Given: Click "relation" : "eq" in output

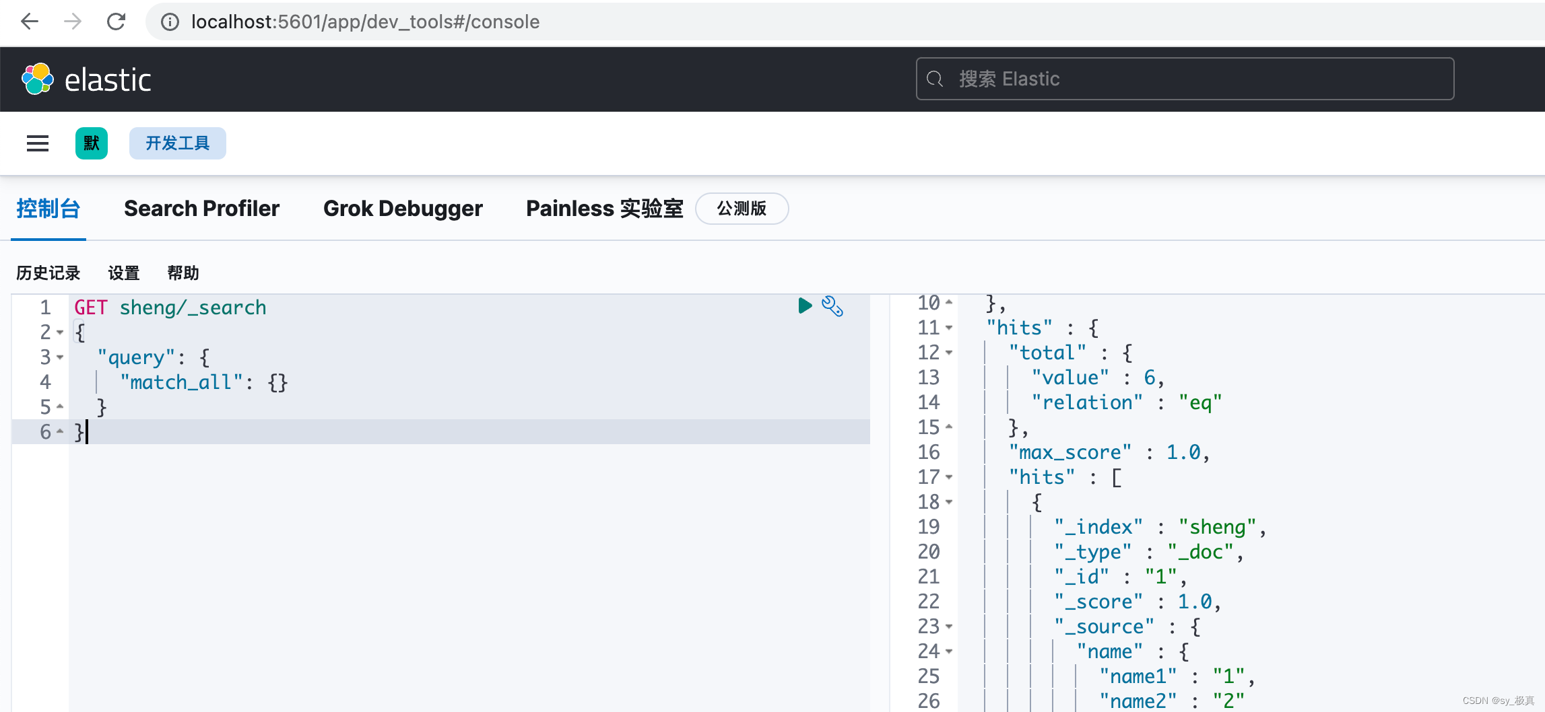Looking at the screenshot, I should click(x=1127, y=402).
